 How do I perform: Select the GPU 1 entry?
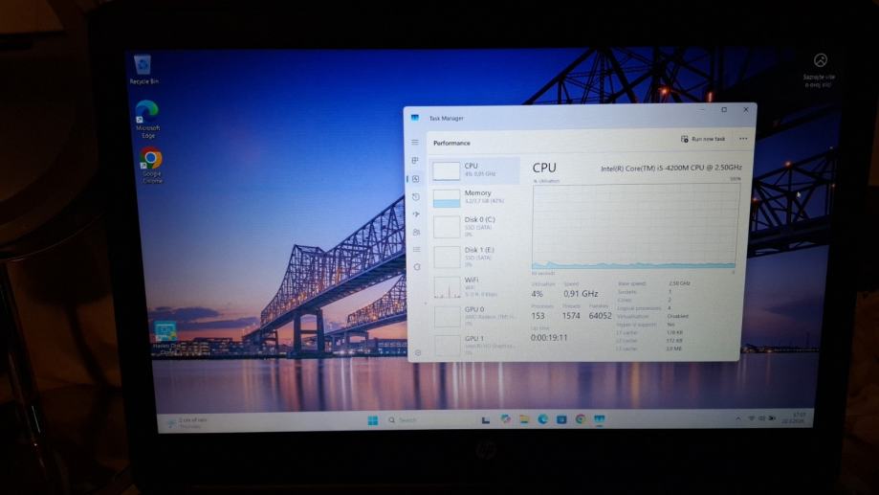[474, 345]
